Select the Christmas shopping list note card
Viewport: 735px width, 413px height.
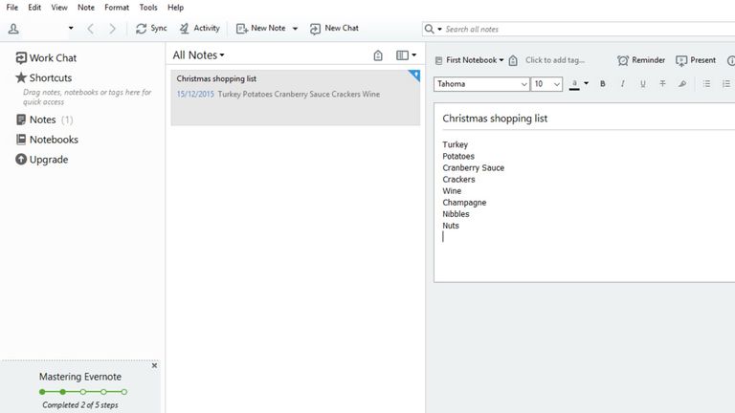click(x=296, y=98)
